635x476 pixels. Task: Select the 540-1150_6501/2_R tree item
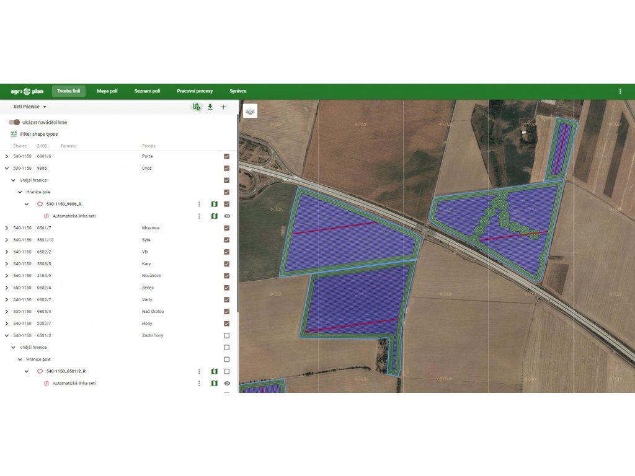pos(66,371)
